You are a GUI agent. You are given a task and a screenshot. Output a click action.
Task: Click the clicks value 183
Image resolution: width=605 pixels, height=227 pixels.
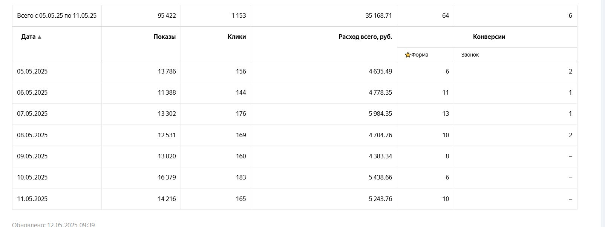click(x=240, y=177)
